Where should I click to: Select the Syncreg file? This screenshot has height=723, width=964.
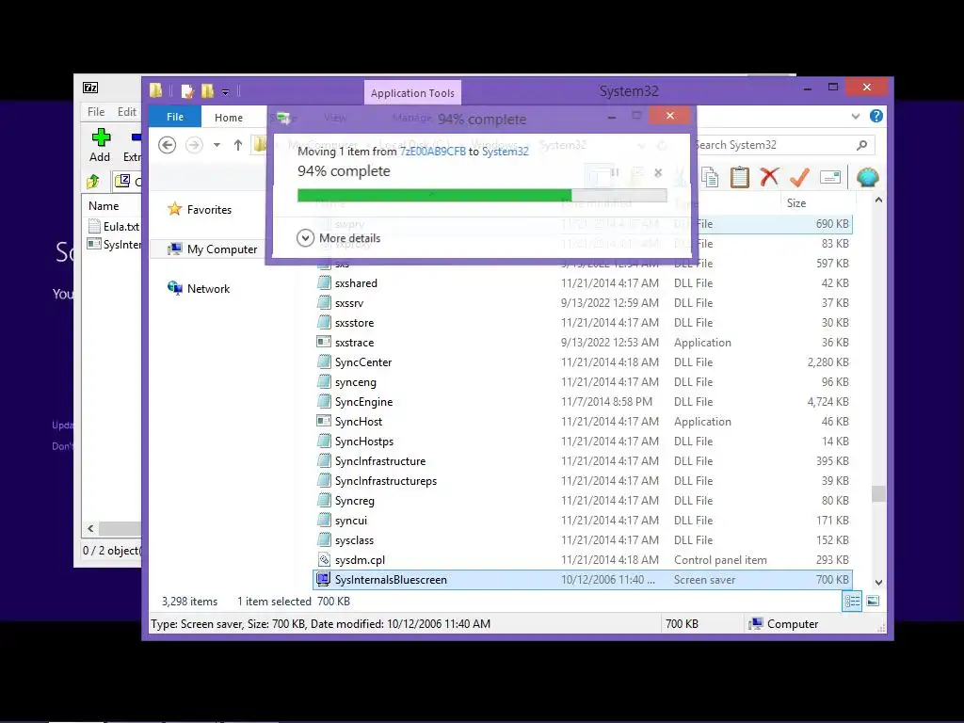[x=583, y=501]
